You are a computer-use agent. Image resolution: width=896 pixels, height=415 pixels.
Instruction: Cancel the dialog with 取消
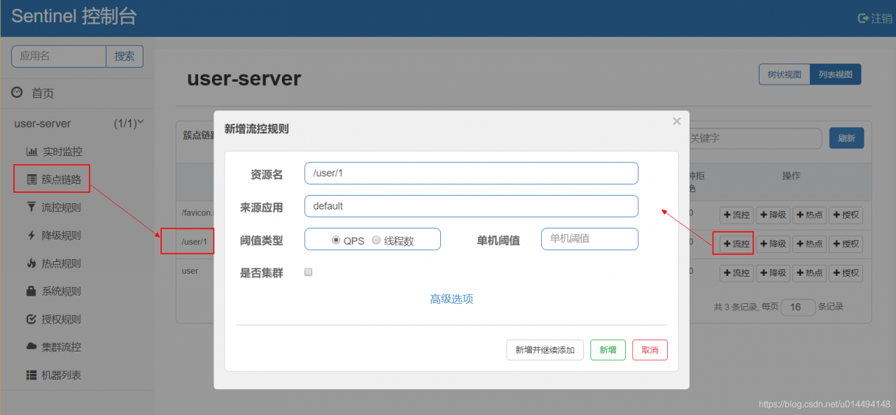pyautogui.click(x=650, y=350)
